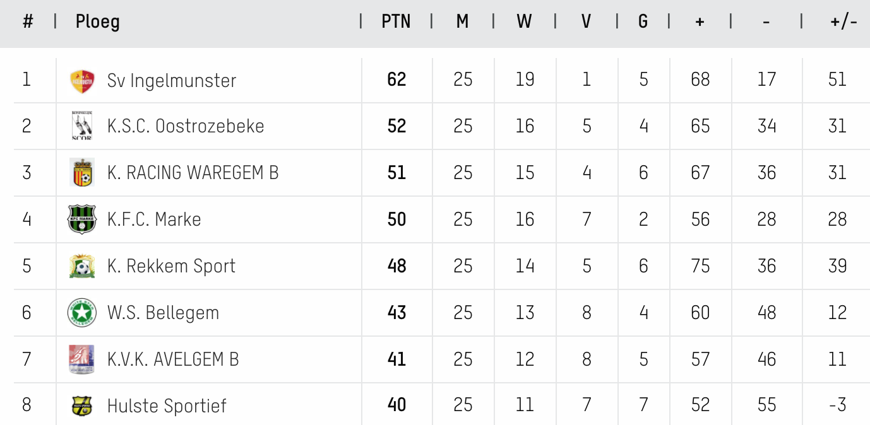Click the K.S.C. Oostrozebeke club crest
The height and width of the screenshot is (425, 870).
(x=82, y=126)
